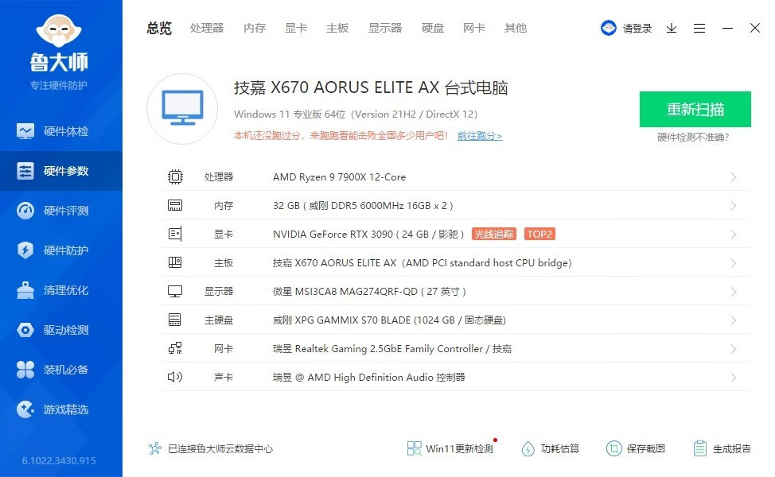Expand the RTX 3090 graphics row chevron
The width and height of the screenshot is (775, 477).
734,235
